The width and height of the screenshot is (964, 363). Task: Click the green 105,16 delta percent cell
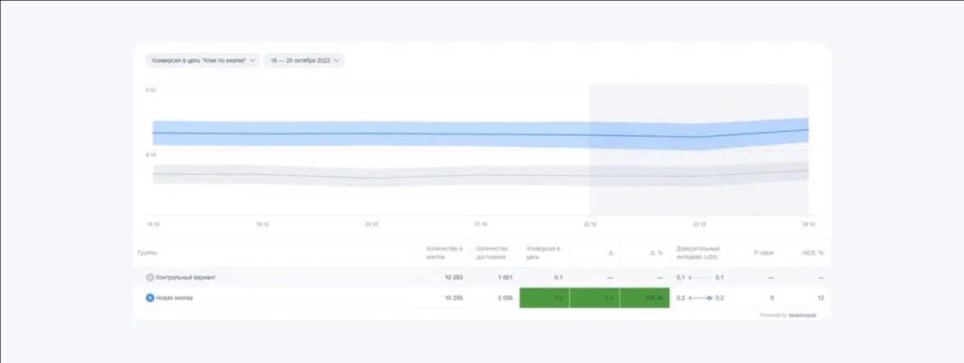click(x=645, y=298)
